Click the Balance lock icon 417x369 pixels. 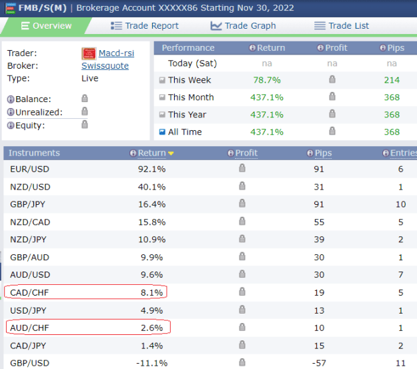(x=85, y=98)
